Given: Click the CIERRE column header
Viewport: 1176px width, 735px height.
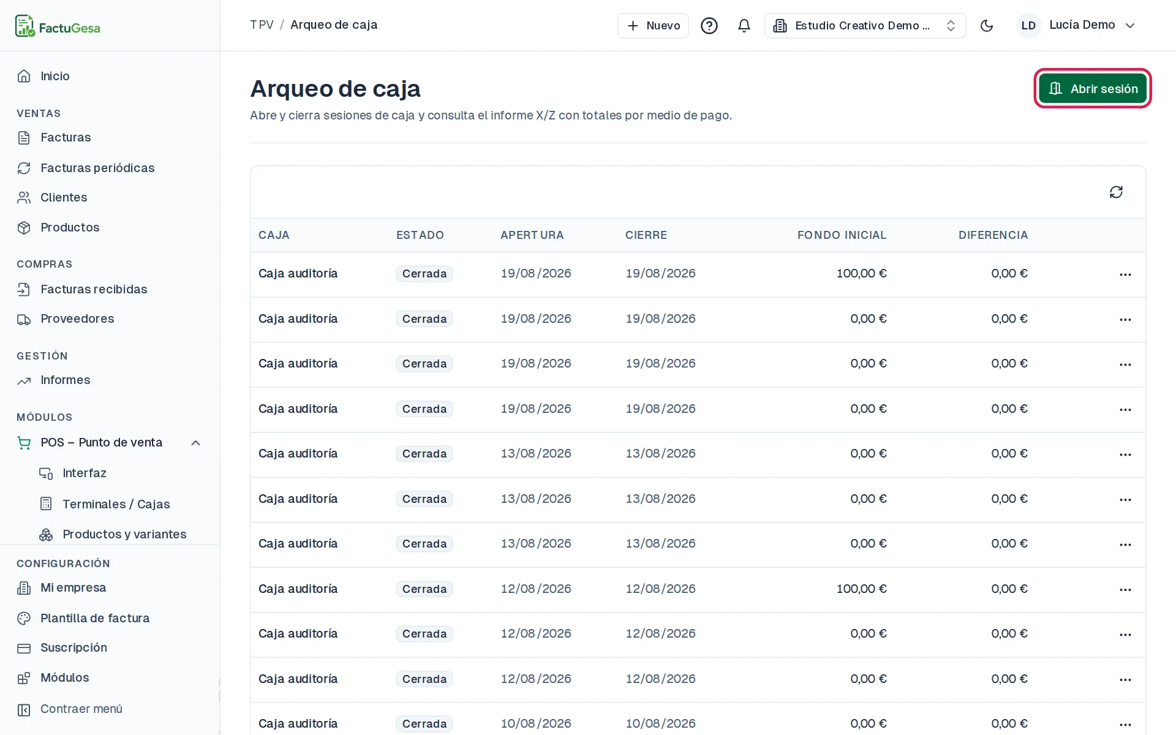Looking at the screenshot, I should 646,235.
